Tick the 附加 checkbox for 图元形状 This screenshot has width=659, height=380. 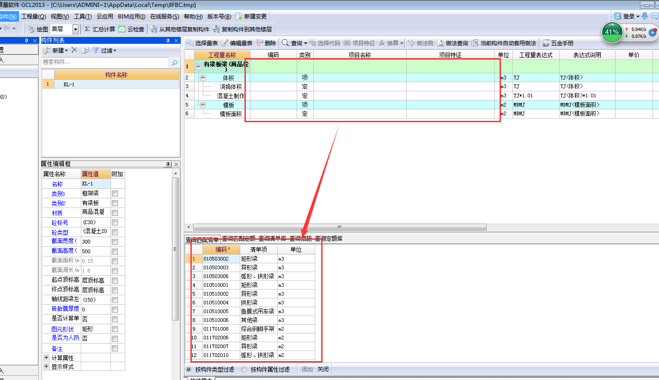click(115, 329)
